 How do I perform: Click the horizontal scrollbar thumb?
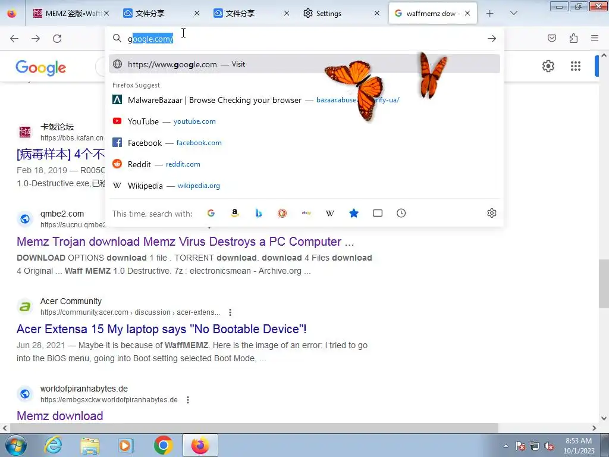[254, 428]
